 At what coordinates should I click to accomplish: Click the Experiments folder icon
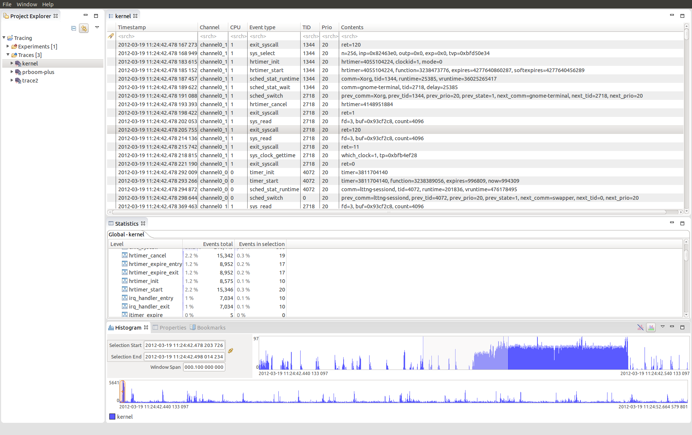(14, 47)
